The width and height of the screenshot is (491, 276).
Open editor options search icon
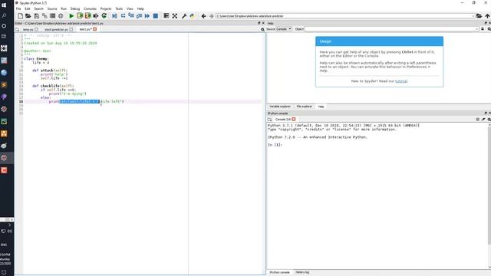(x=262, y=29)
